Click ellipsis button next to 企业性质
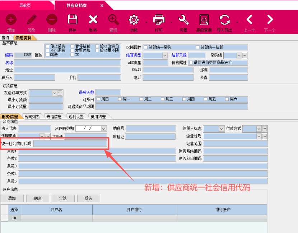Image resolution: width=298 pixels, height=233 pixels. click(x=264, y=136)
